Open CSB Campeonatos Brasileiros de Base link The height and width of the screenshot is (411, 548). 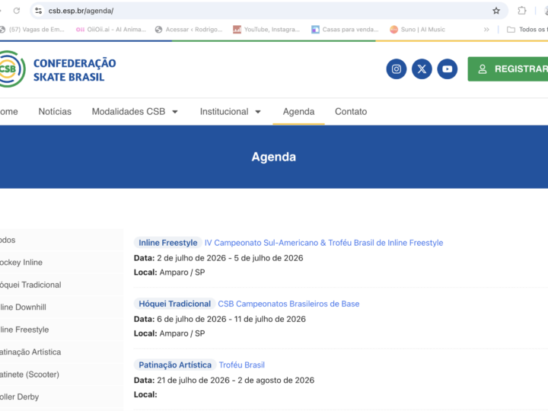point(288,304)
